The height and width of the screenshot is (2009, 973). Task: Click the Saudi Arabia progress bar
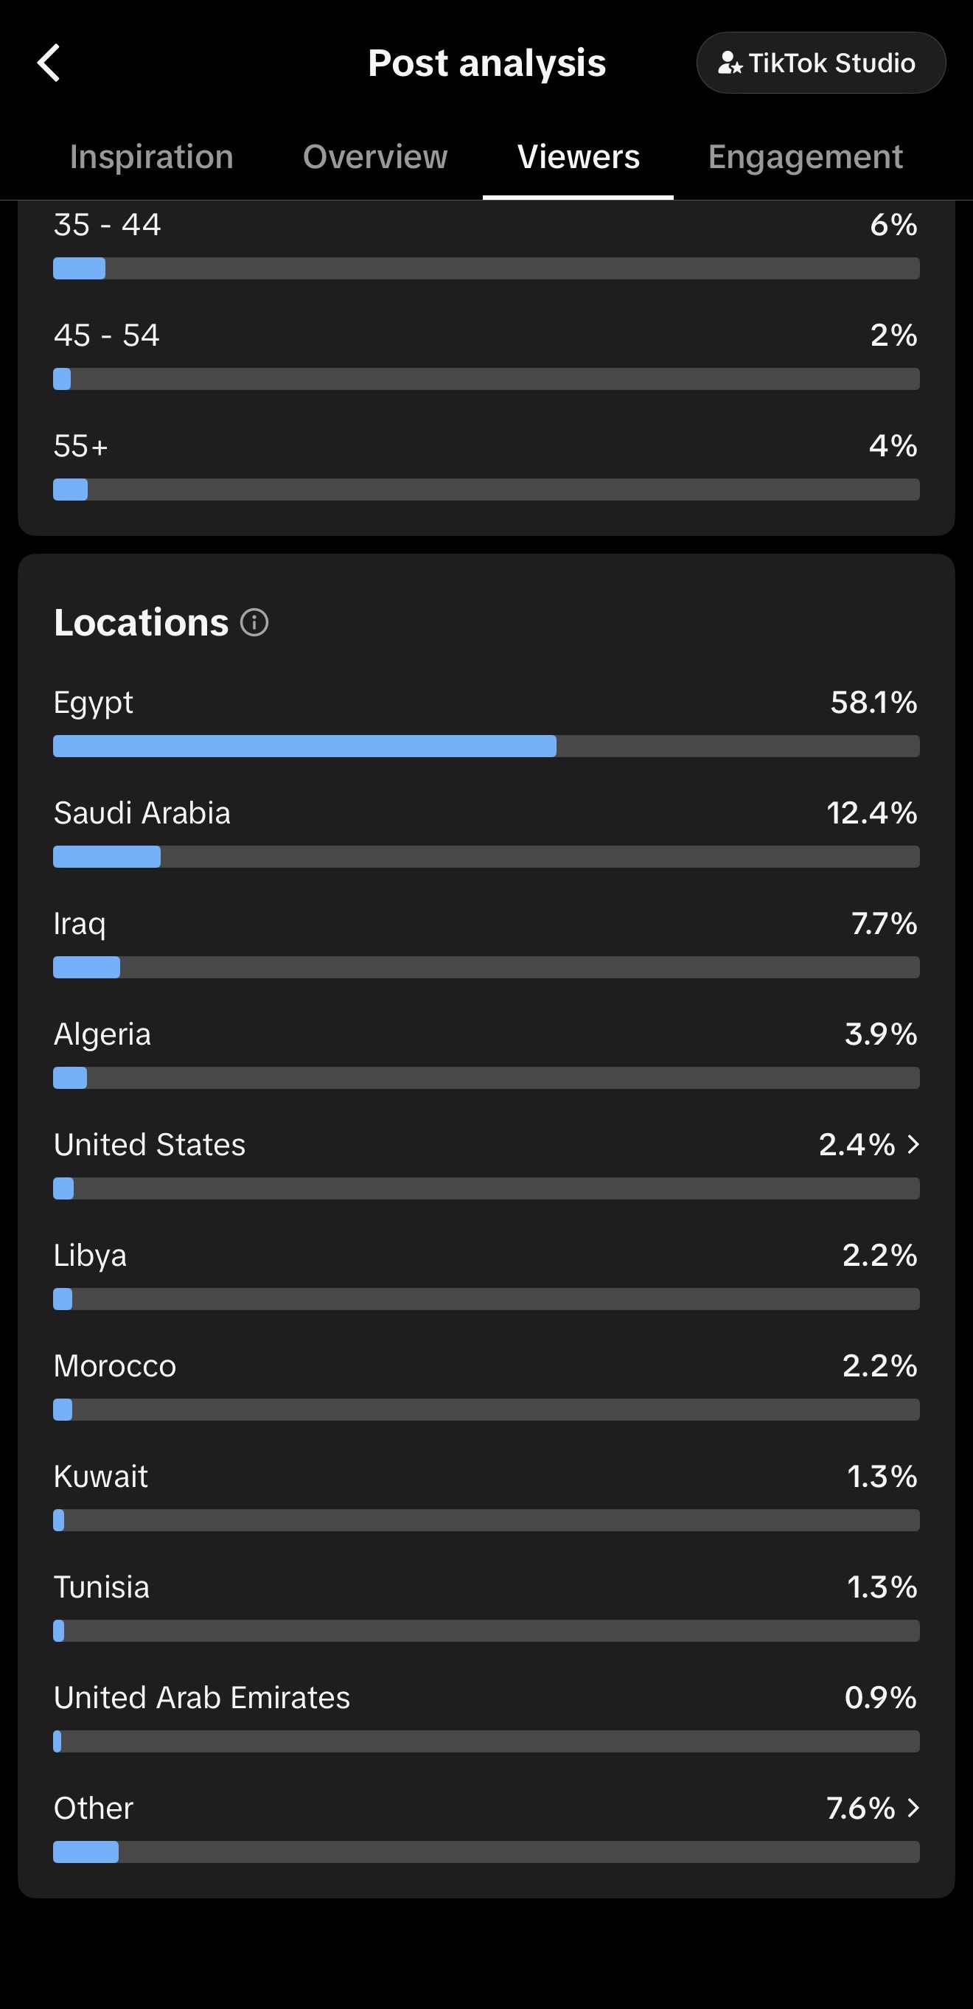coord(486,857)
